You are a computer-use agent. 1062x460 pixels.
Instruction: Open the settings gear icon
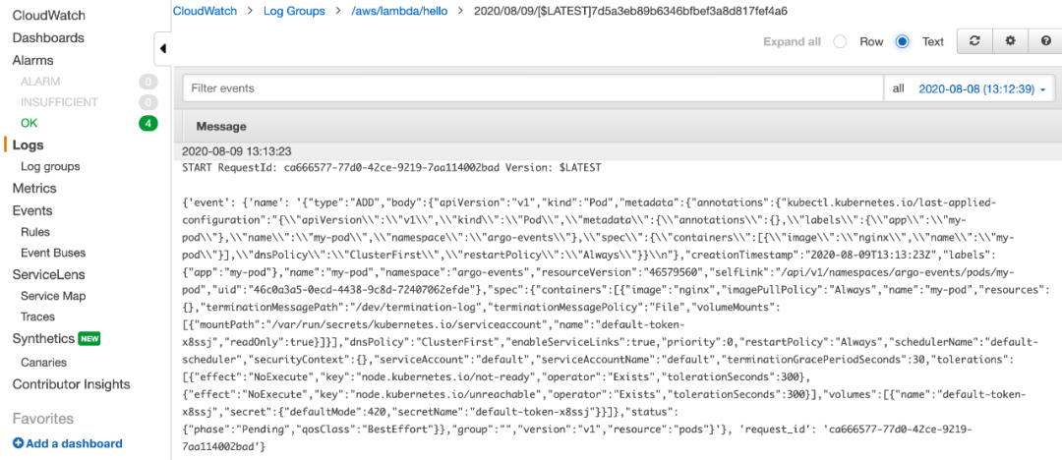point(1011,41)
